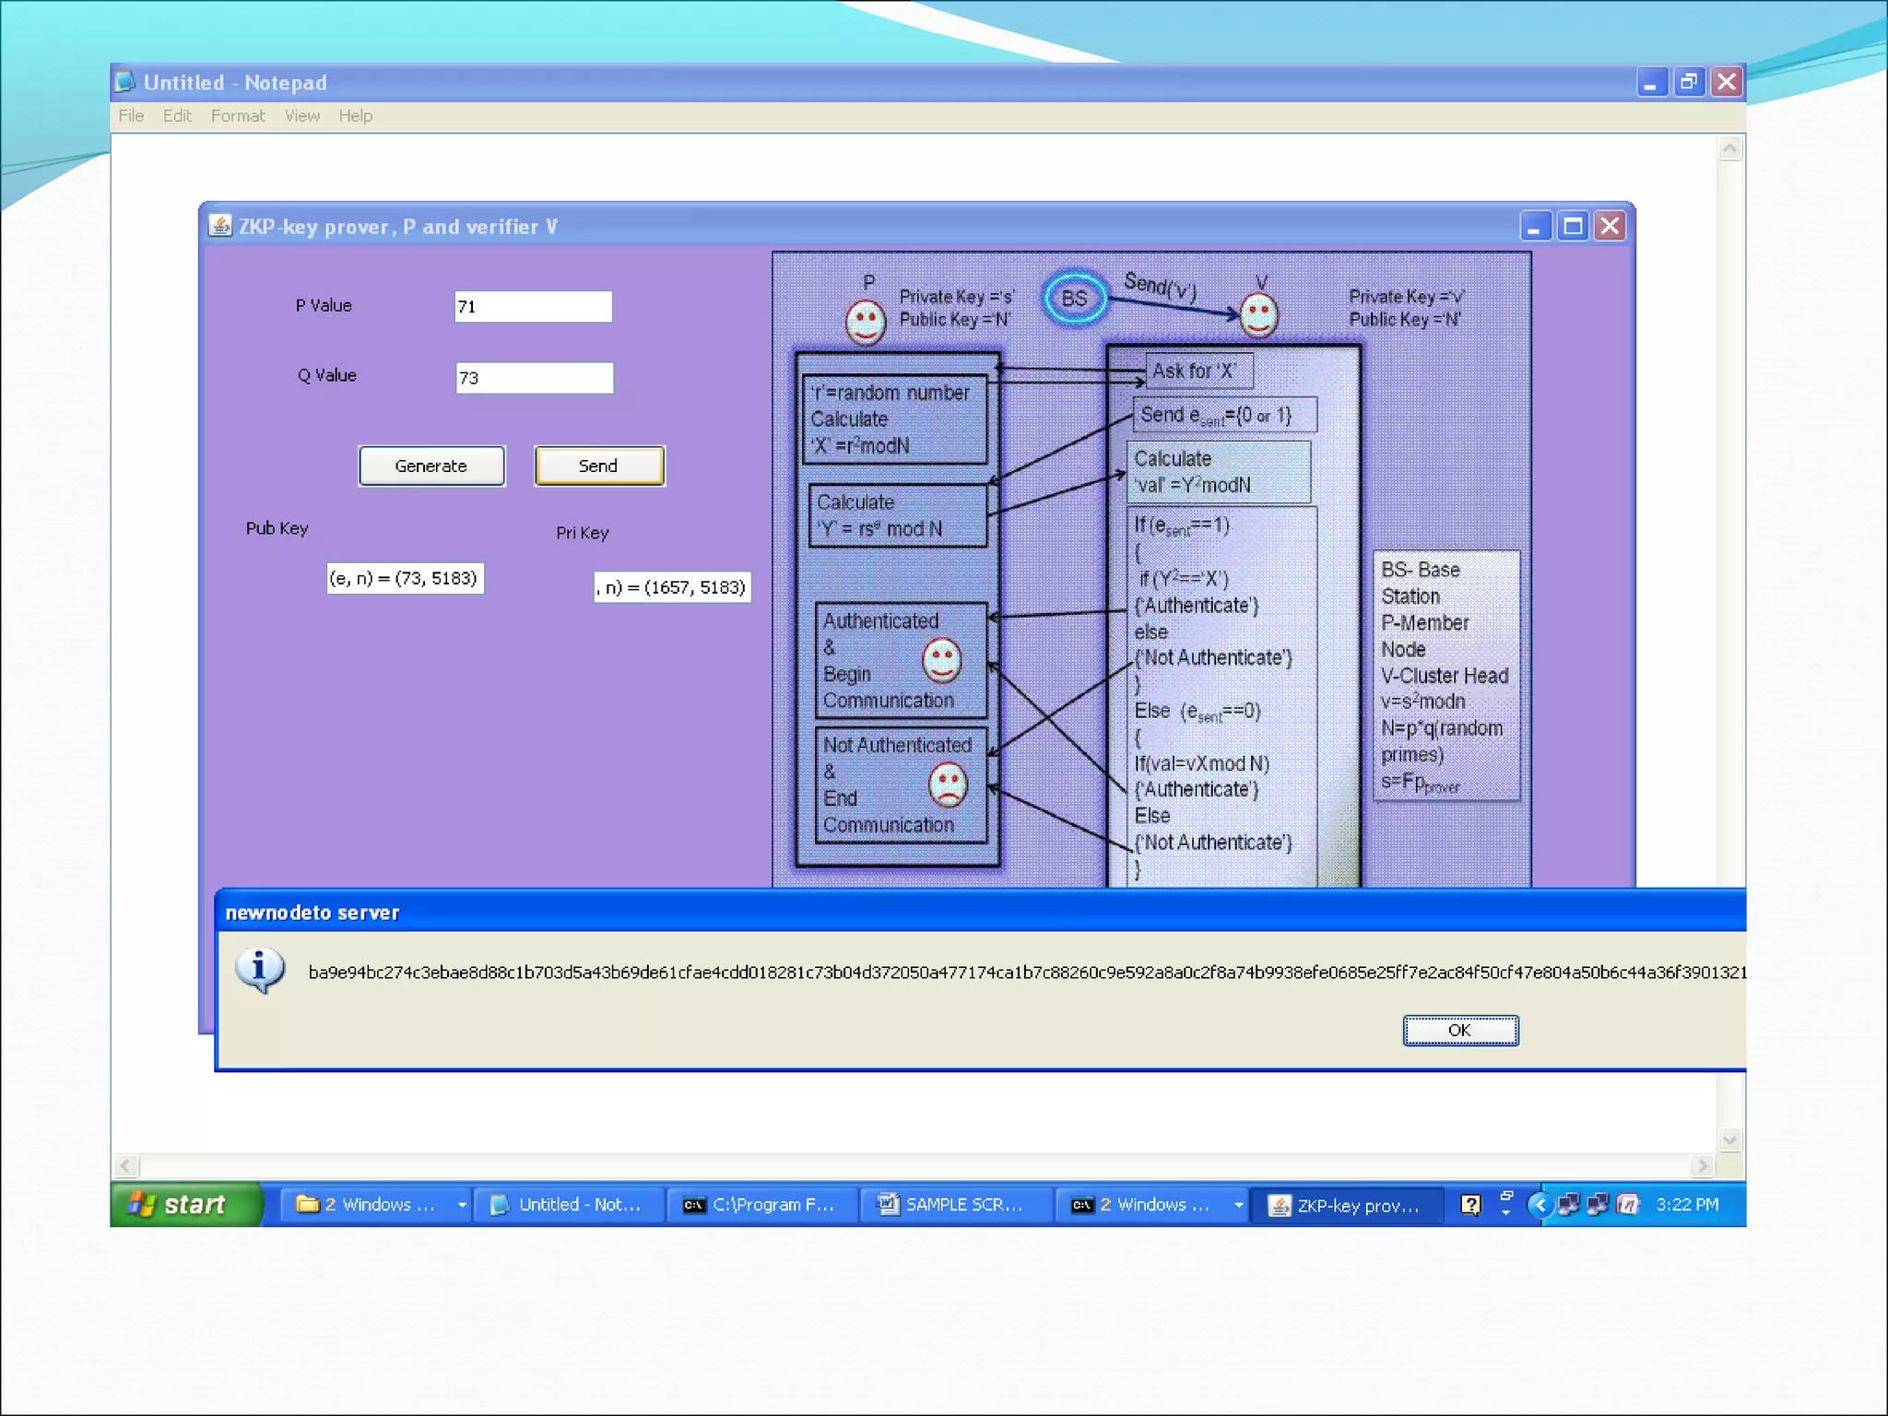Viewport: 1888px width, 1416px height.
Task: Expand the 2 Windows command prompt group dropdown
Action: pos(1238,1205)
